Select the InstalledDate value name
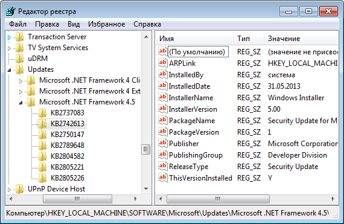The image size is (344, 224). (190, 86)
